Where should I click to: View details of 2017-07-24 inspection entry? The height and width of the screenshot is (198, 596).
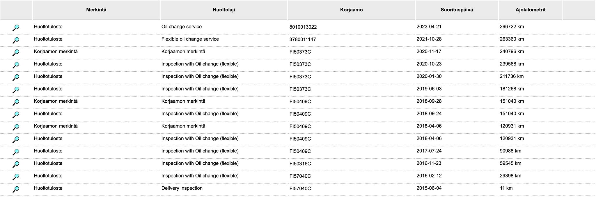pos(16,152)
